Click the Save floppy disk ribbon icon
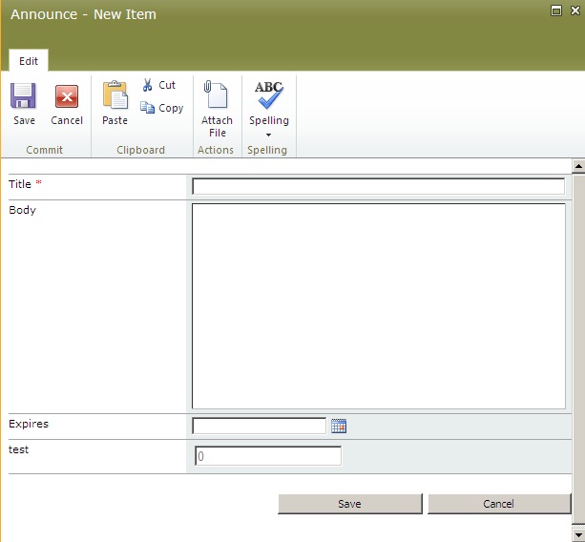 point(23,95)
